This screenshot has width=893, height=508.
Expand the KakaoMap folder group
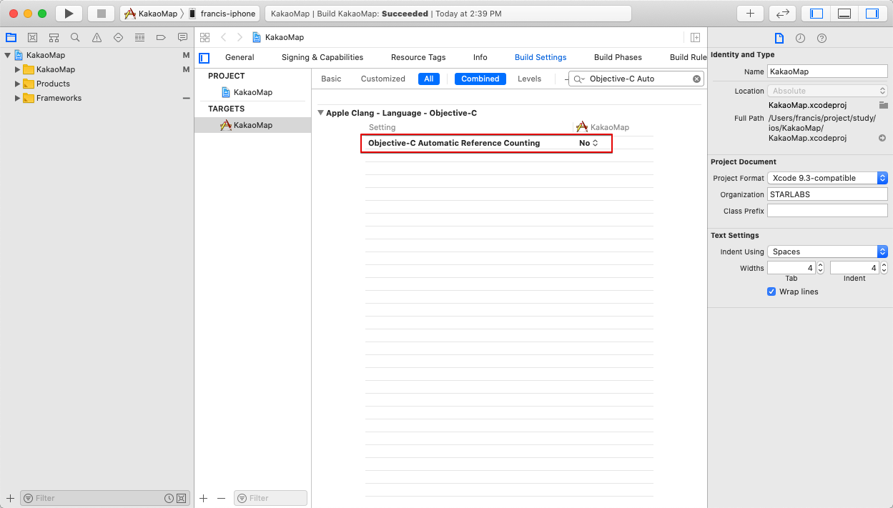point(18,69)
